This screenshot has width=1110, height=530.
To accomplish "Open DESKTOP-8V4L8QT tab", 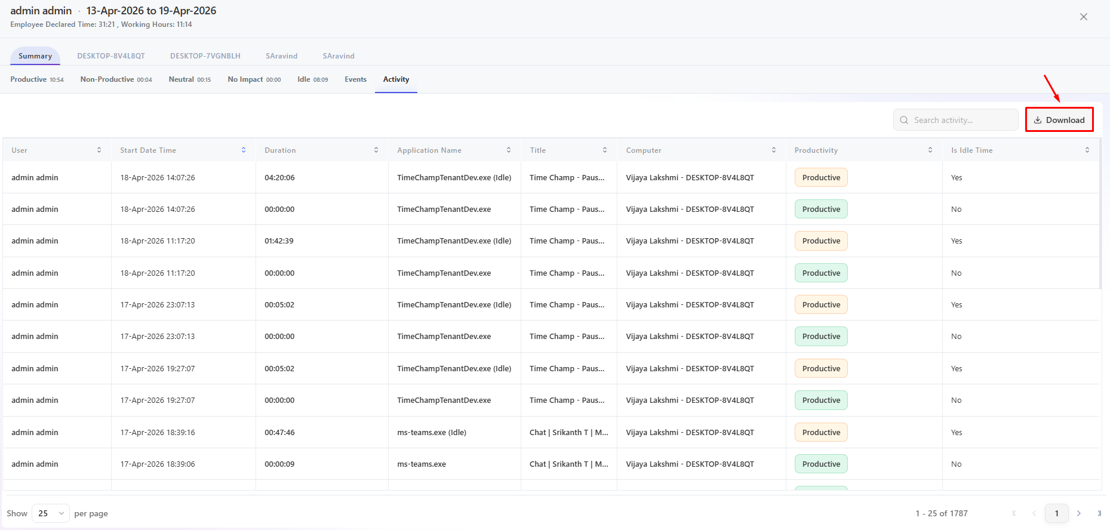I will click(111, 56).
